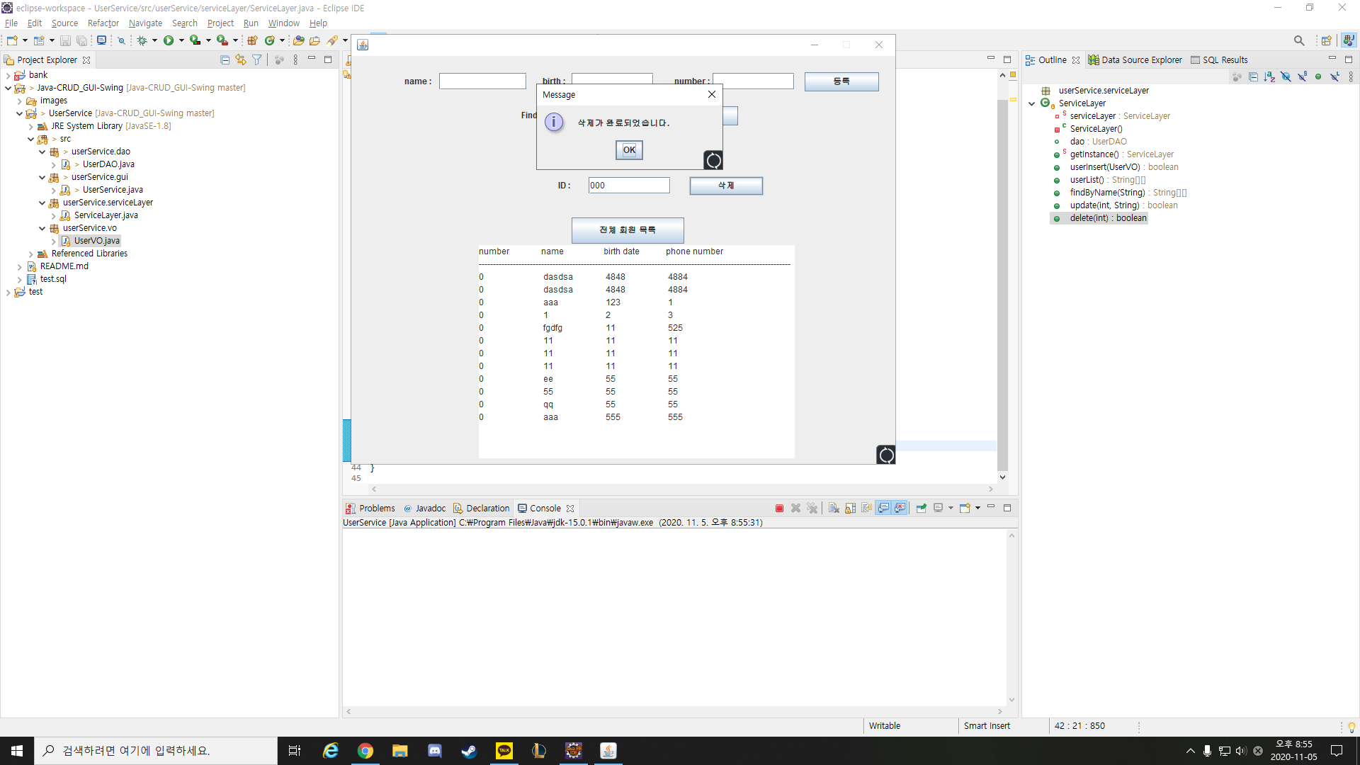Click the Project Explorer filter icon

[257, 60]
